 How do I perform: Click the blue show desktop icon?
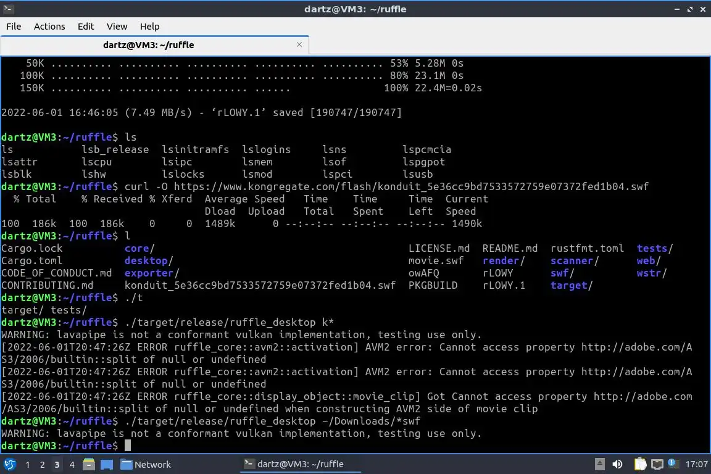(x=107, y=465)
